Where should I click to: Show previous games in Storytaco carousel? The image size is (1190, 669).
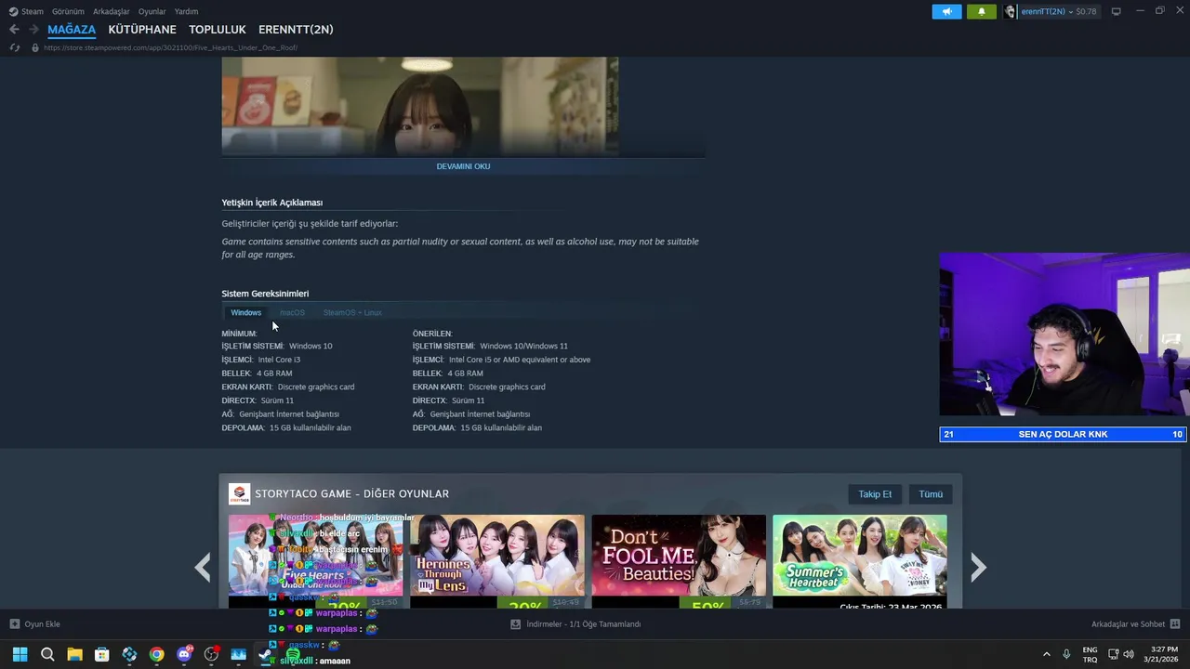[203, 566]
